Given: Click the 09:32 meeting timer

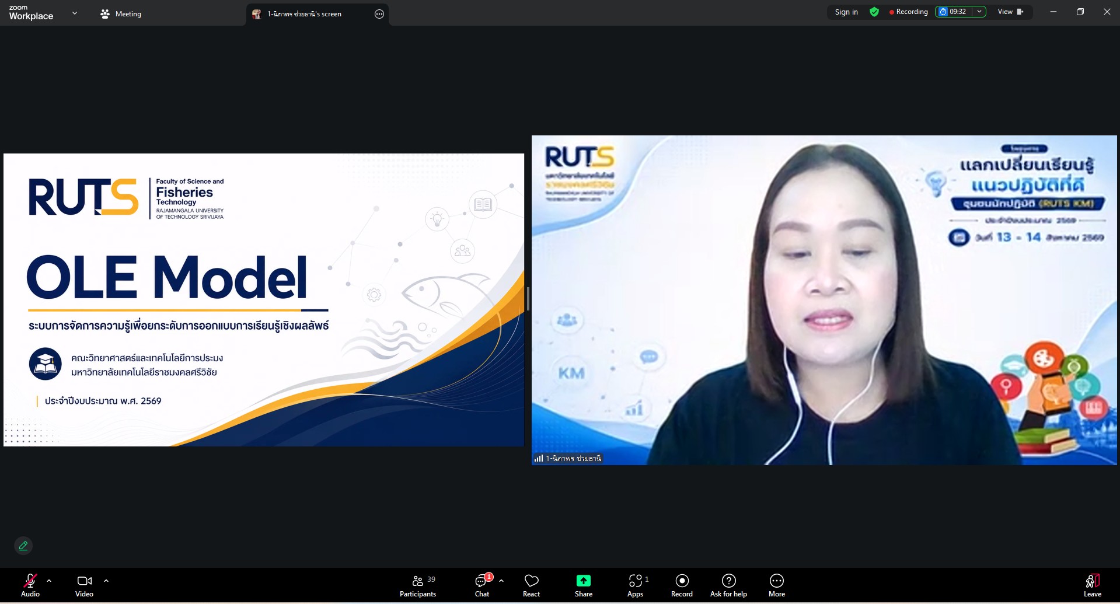Looking at the screenshot, I should coord(954,12).
